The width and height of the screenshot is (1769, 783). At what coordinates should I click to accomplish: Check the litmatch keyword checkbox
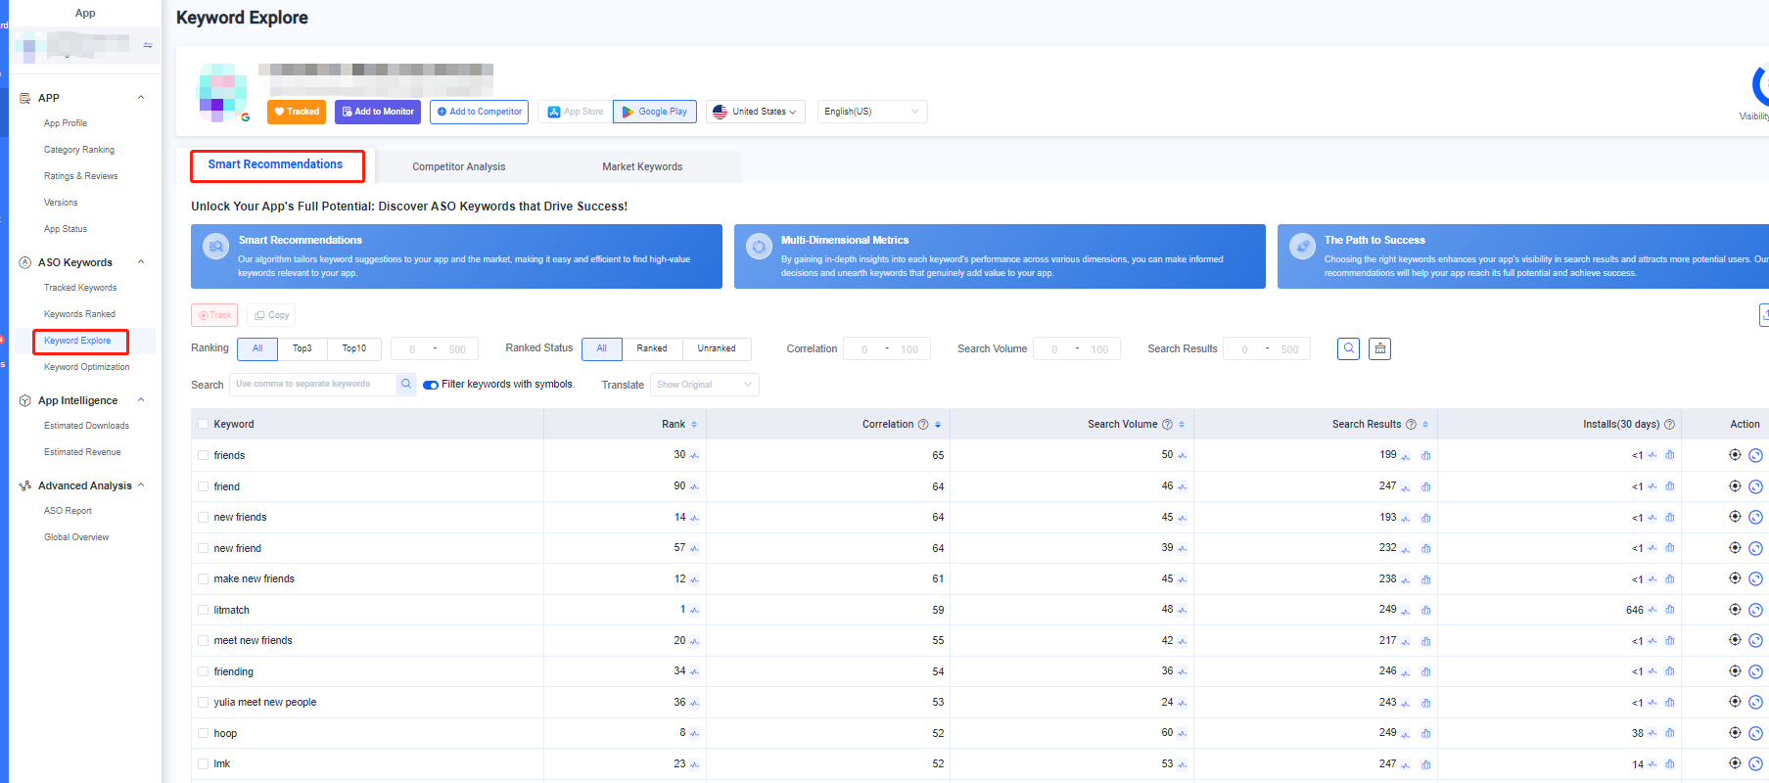point(203,610)
